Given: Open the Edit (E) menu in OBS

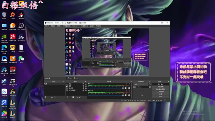Looking at the screenshot, I should [53, 26].
